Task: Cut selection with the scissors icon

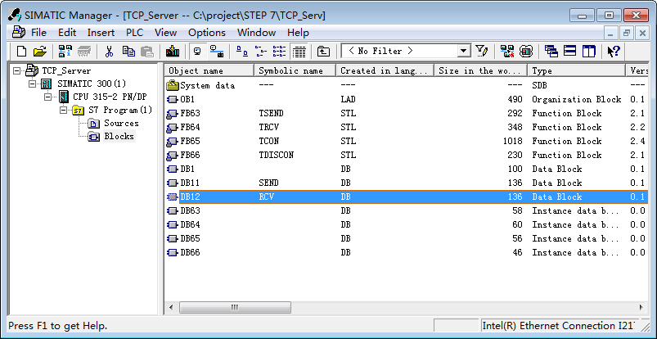Action: click(109, 52)
